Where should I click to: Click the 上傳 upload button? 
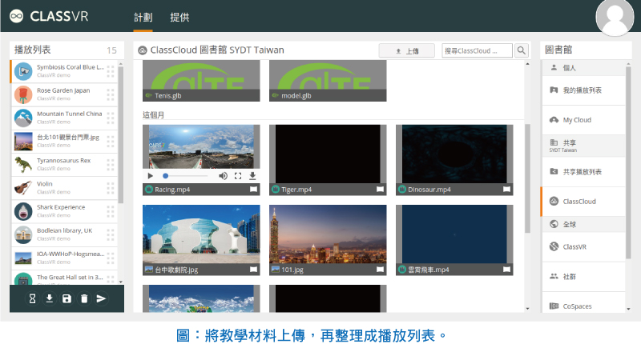point(406,50)
